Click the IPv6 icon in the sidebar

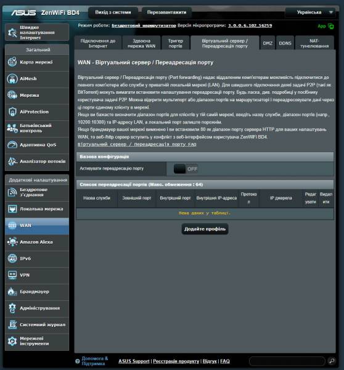pyautogui.click(x=12, y=258)
